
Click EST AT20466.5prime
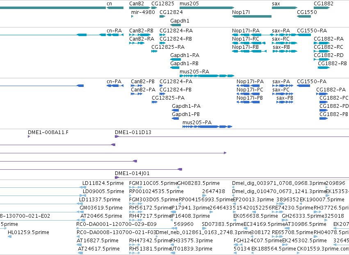(101, 216)
